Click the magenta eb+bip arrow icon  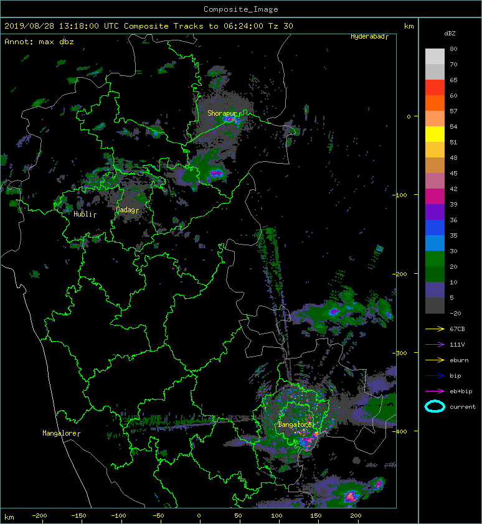tap(435, 391)
